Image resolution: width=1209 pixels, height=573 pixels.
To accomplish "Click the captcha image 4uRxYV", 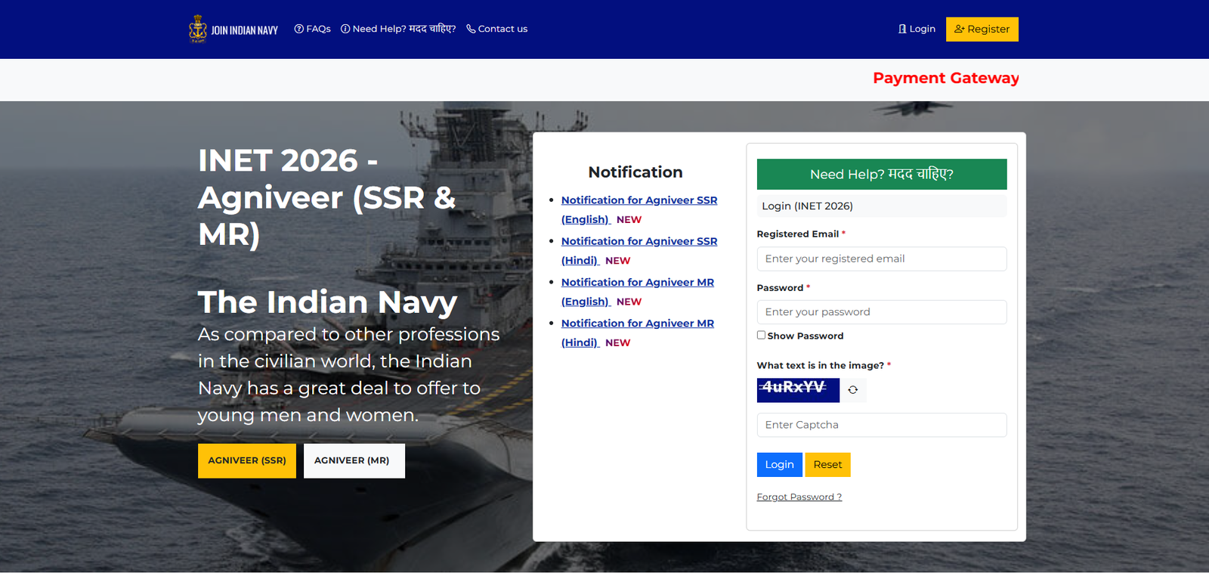I will click(x=798, y=390).
